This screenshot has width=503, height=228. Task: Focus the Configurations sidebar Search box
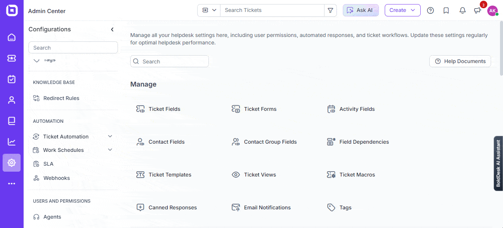pos(73,48)
